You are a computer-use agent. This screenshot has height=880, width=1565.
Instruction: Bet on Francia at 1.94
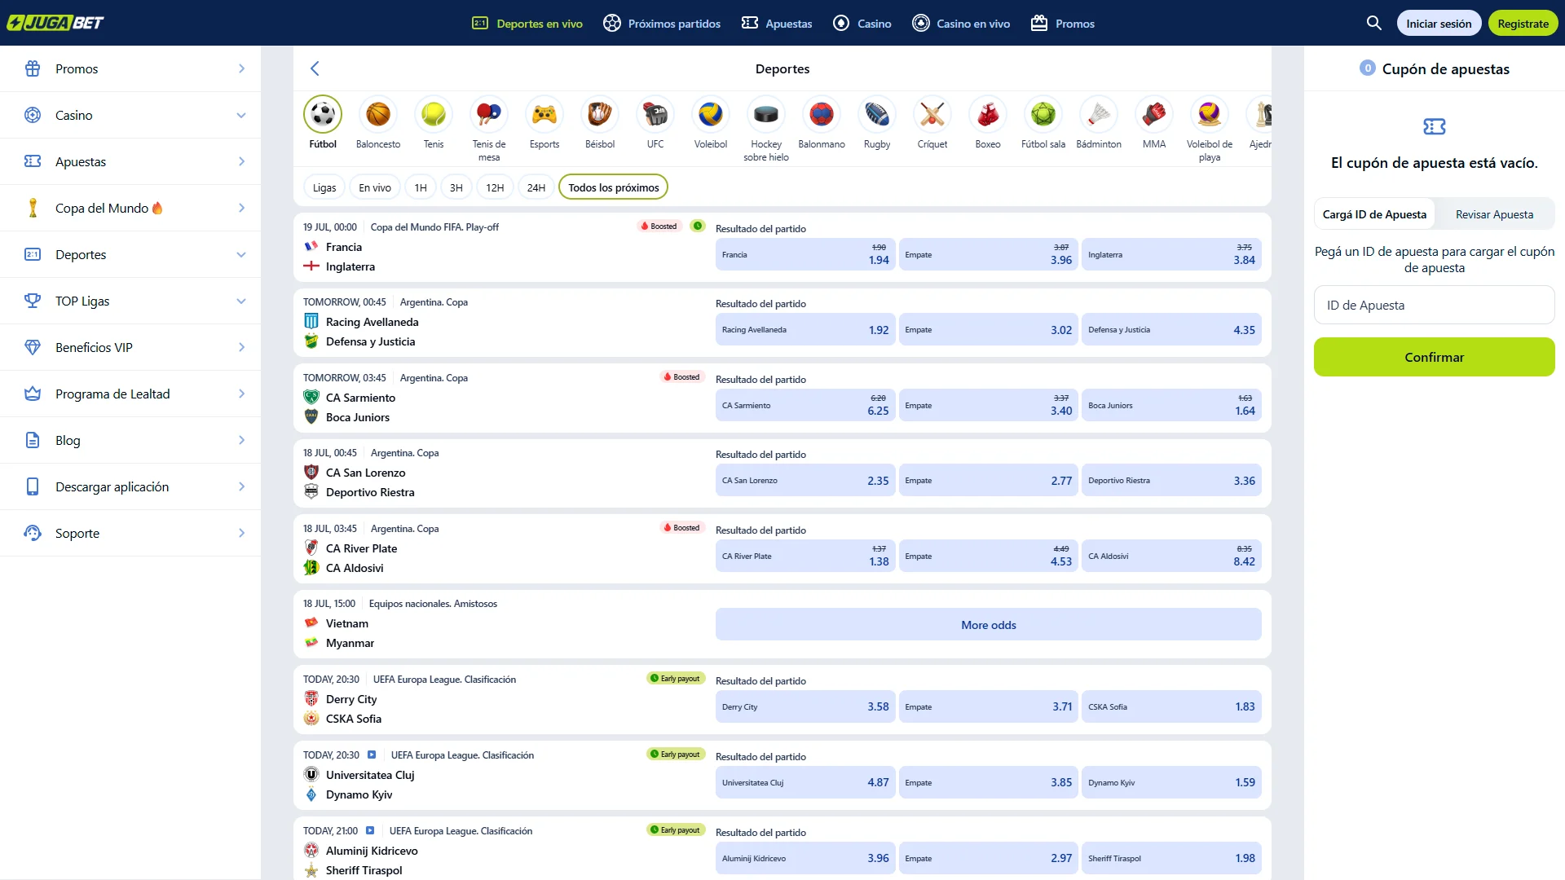click(x=805, y=254)
